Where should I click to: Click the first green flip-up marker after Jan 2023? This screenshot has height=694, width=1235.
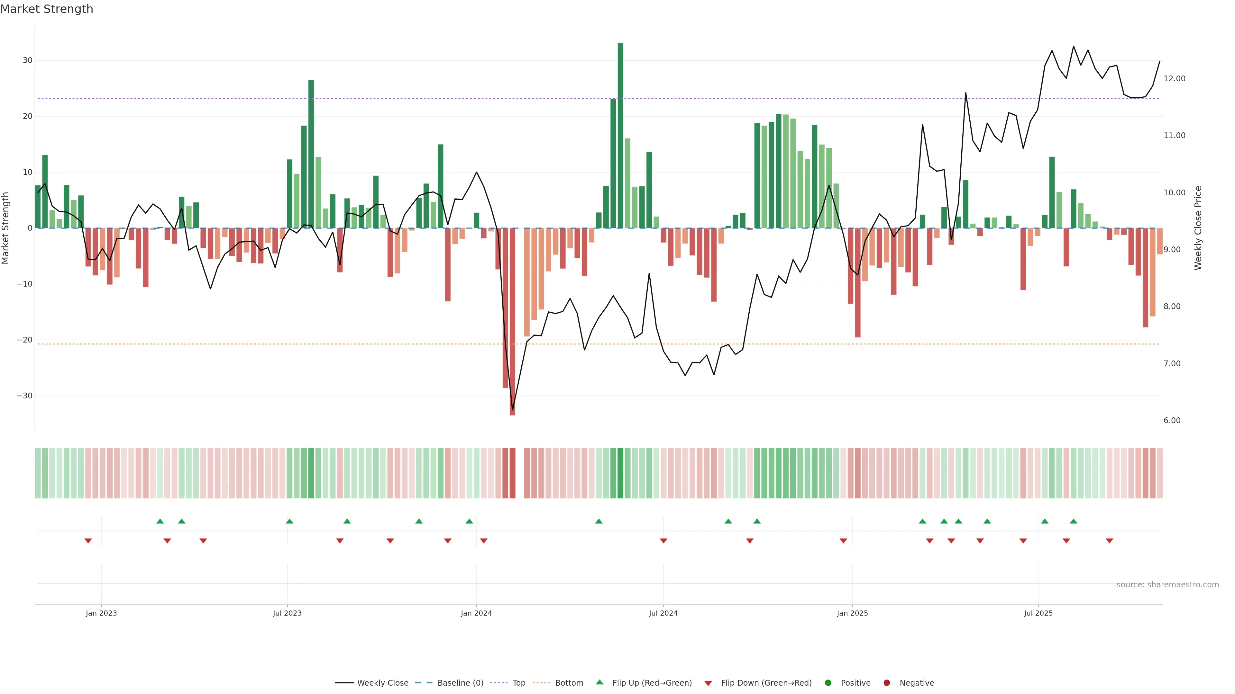[160, 521]
